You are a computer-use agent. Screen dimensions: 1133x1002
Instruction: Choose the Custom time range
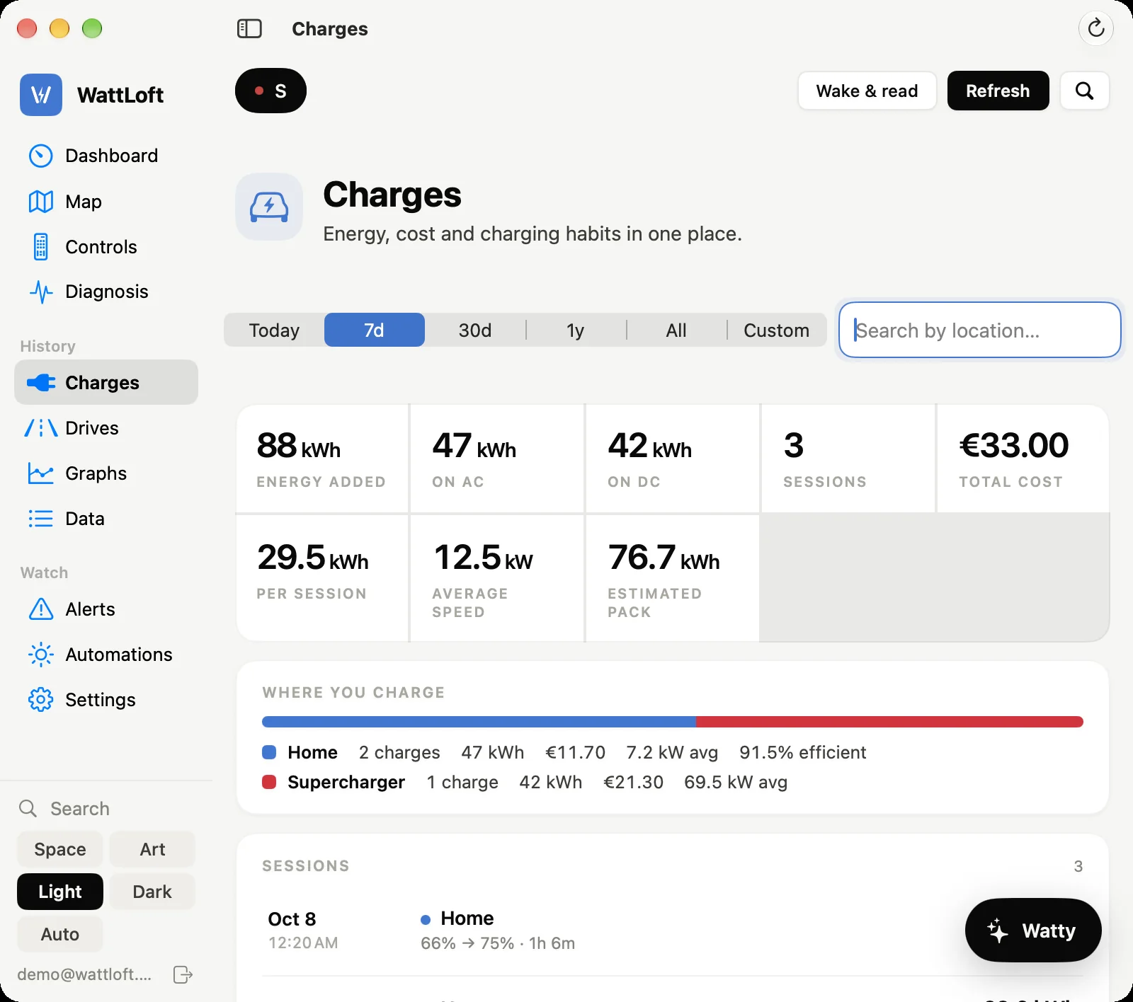point(777,330)
